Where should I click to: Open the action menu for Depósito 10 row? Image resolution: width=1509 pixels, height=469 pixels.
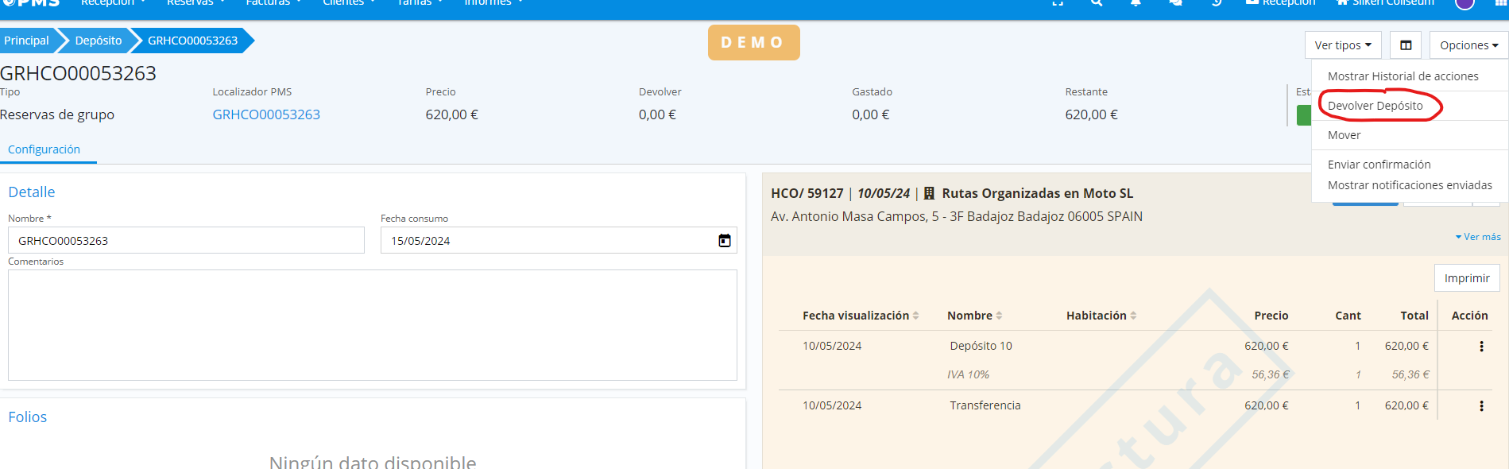1480,347
